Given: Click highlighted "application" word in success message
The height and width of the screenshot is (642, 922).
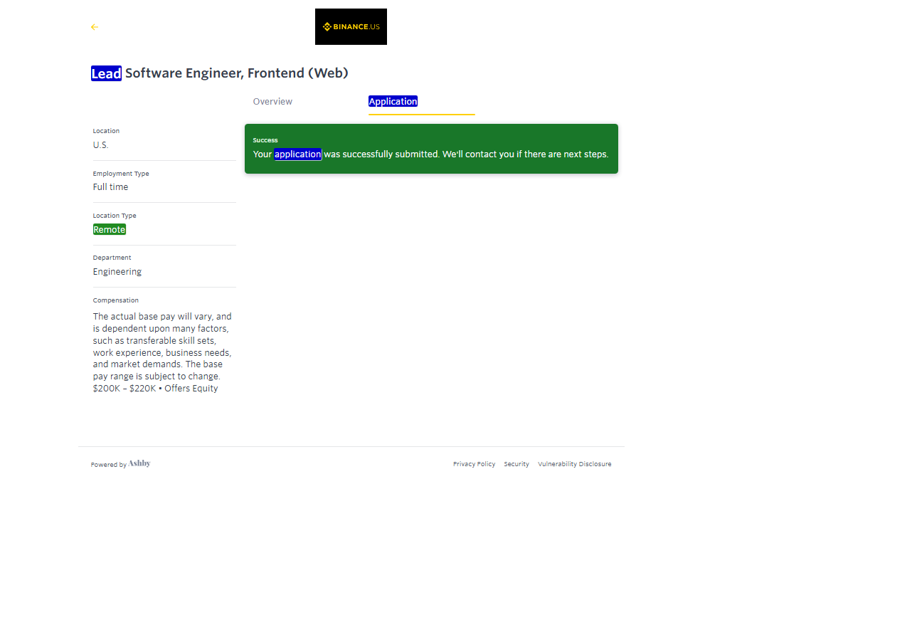Looking at the screenshot, I should point(298,154).
